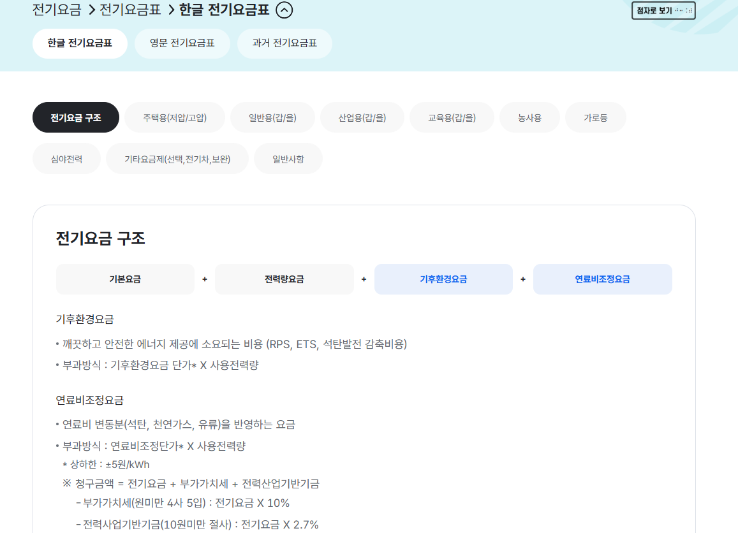Viewport: 738px width, 533px height.
Task: Select the 한글 전기요금표 tab
Action: click(x=80, y=43)
